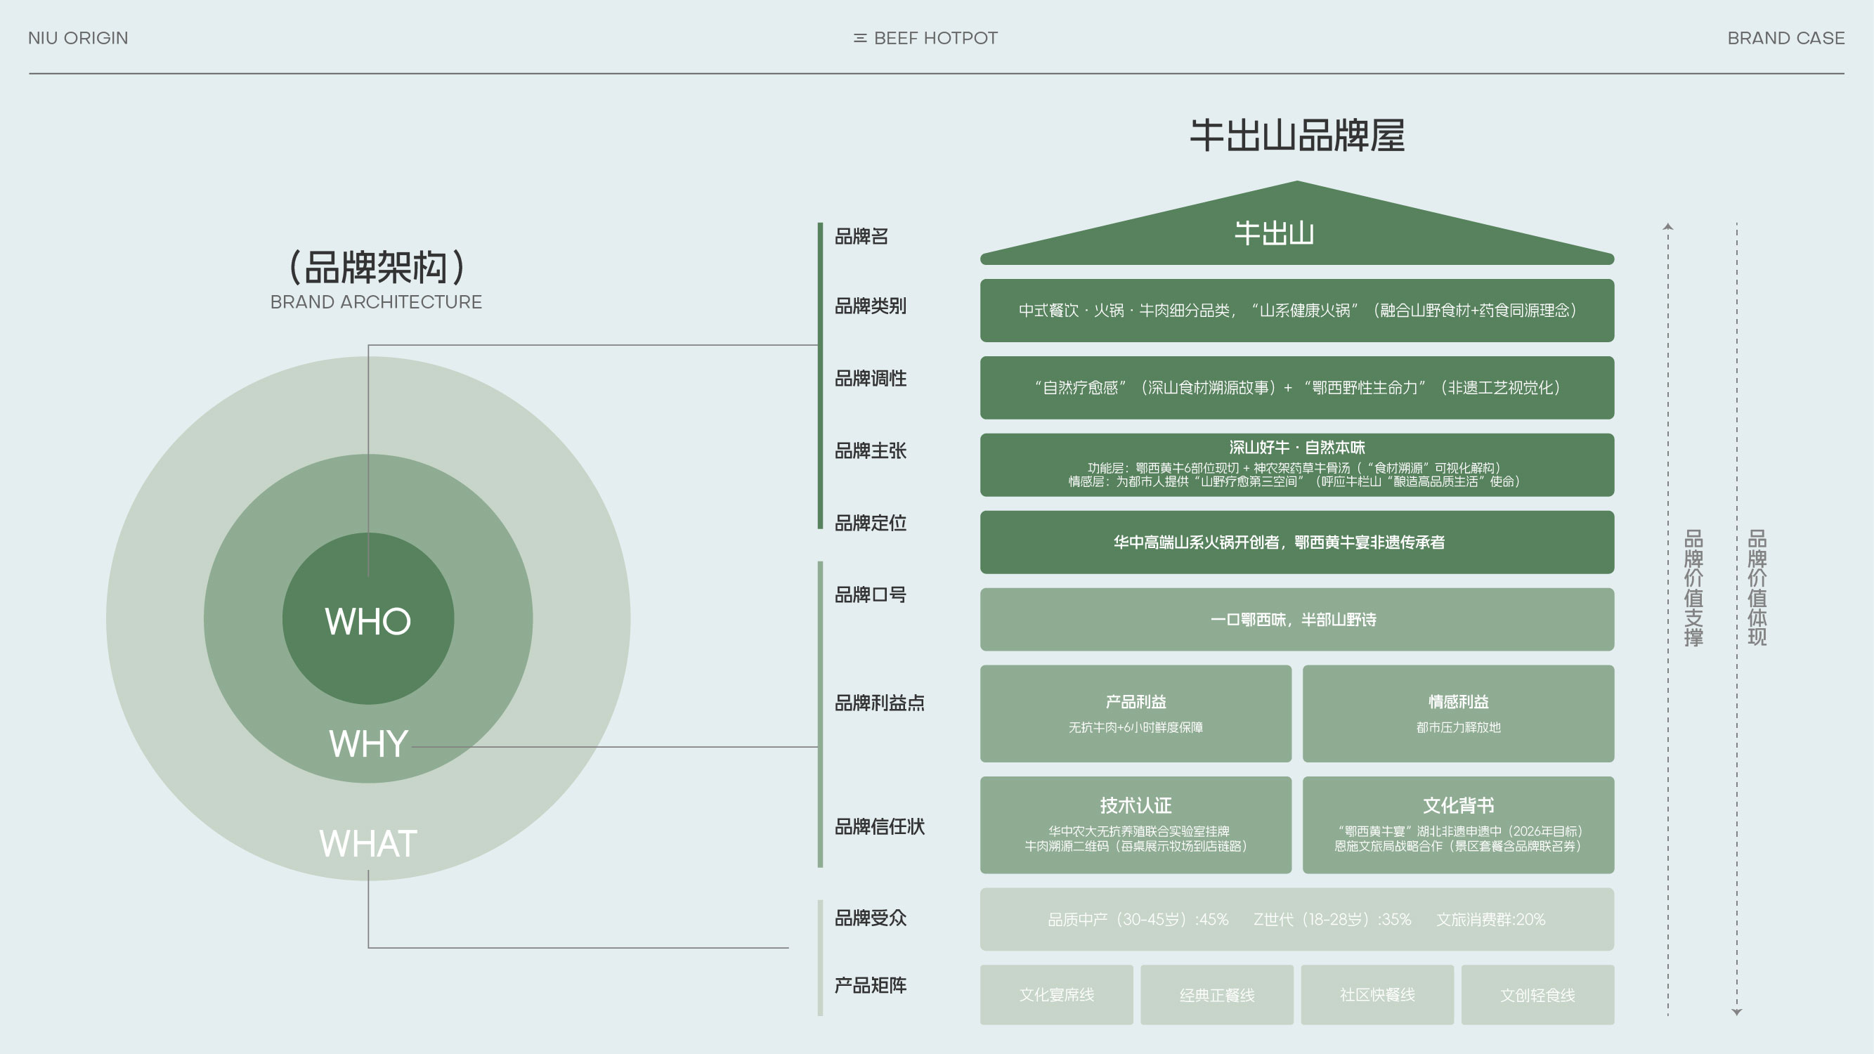Screen dimensions: 1874x1054
Task: Open the 技术认证 trust card
Action: pos(1136,824)
